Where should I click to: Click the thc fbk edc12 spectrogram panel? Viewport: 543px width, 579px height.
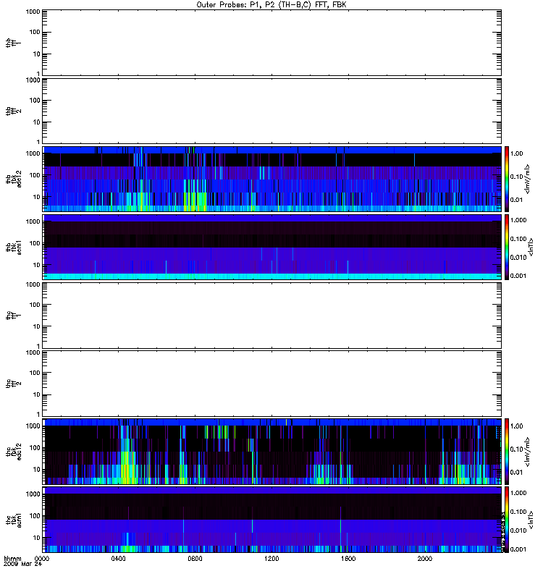coord(272,452)
